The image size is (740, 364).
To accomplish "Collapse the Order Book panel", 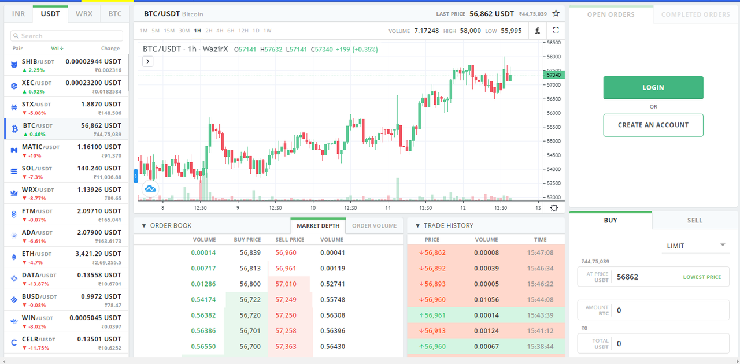I will [144, 226].
